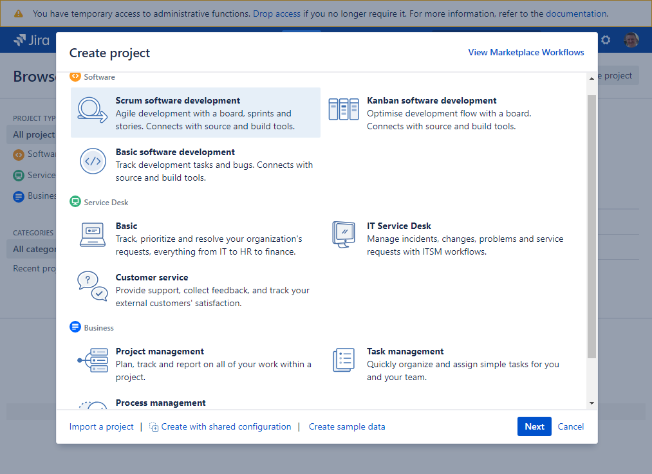Select Task management title
652x474 pixels.
pyautogui.click(x=405, y=351)
